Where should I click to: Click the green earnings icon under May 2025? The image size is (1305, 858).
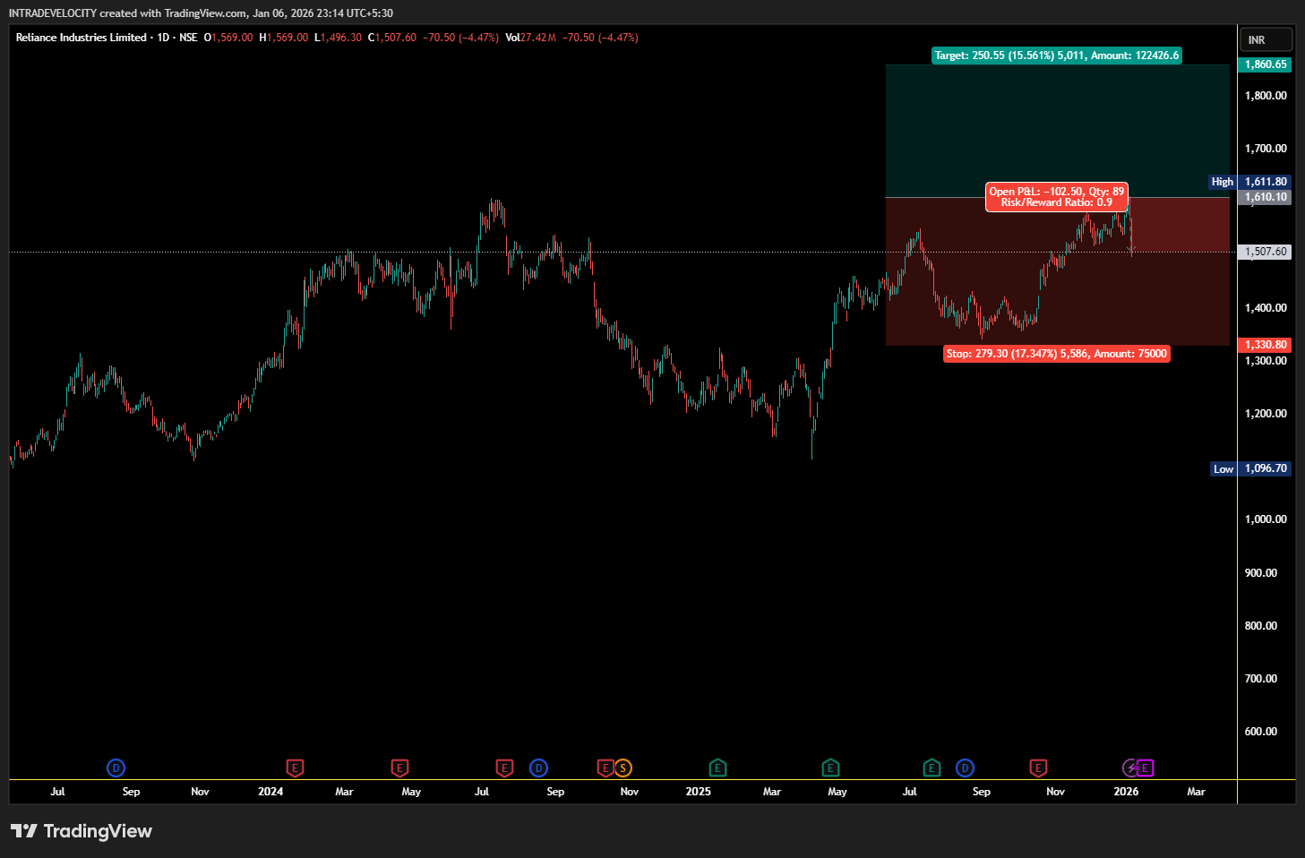tap(830, 768)
